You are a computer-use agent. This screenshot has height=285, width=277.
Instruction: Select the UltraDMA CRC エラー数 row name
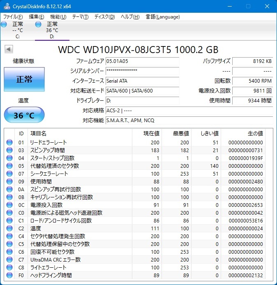[55, 260]
